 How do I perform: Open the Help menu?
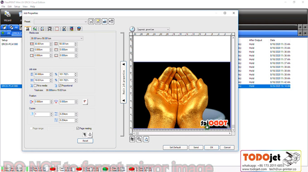pos(33,6)
